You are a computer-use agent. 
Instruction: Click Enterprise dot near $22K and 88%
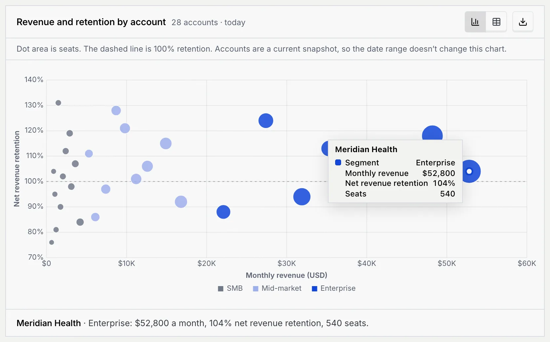coord(223,212)
